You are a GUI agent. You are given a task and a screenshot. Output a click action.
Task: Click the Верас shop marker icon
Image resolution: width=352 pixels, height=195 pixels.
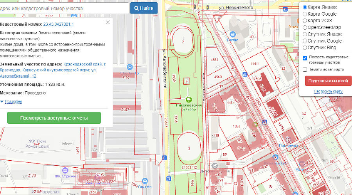coord(233,34)
